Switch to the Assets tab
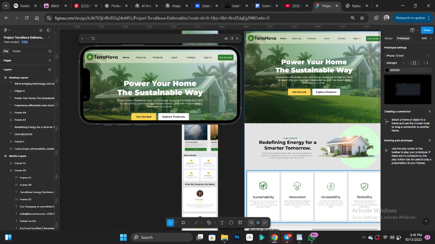 pyautogui.click(x=17, y=51)
